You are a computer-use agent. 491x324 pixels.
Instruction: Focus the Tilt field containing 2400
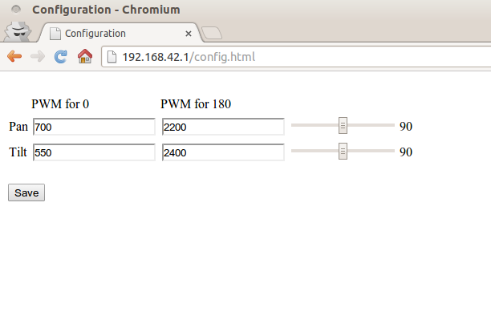pyautogui.click(x=223, y=152)
